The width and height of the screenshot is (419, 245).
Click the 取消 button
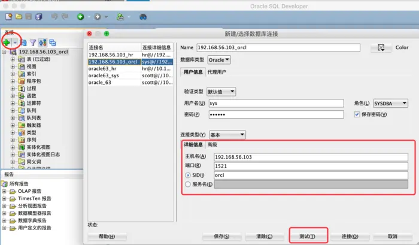(x=393, y=237)
